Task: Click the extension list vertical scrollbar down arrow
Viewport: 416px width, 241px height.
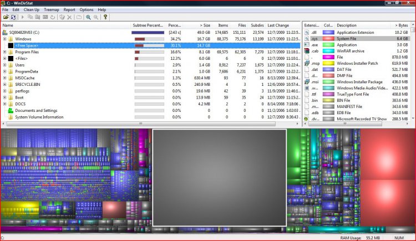Action: click(413, 119)
